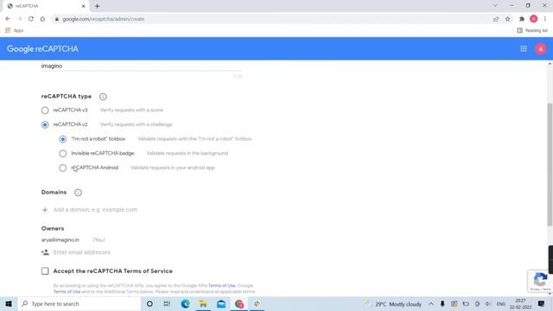The width and height of the screenshot is (553, 311).
Task: Go forward in browser
Action: point(19,19)
